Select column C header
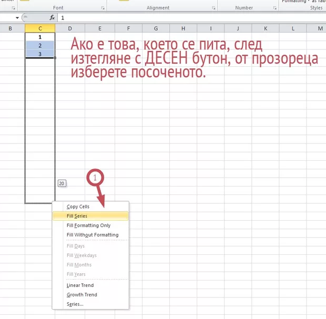The width and height of the screenshot is (326, 319). (40, 27)
